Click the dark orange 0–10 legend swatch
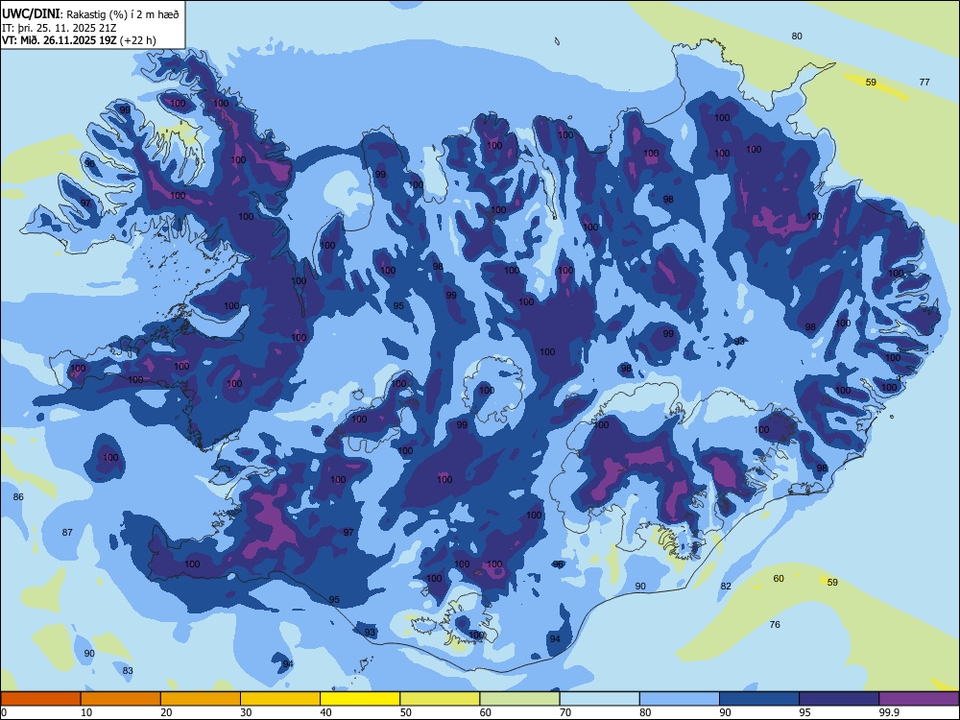960x720 pixels. pos(40,699)
